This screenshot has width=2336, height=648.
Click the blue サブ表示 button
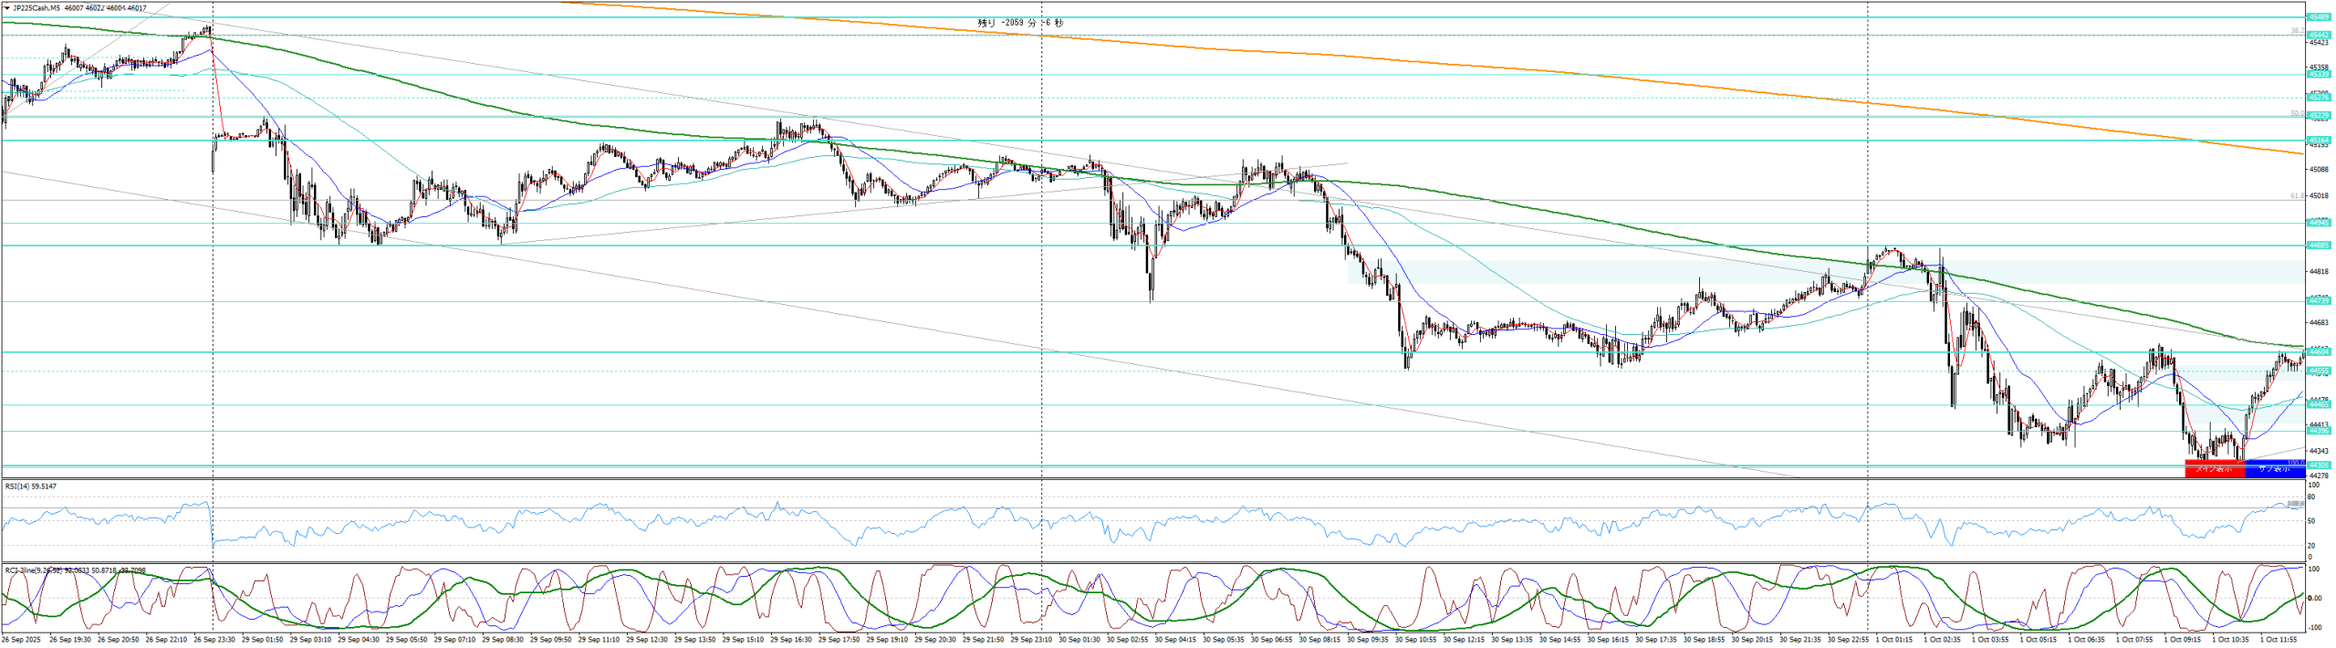[2274, 469]
